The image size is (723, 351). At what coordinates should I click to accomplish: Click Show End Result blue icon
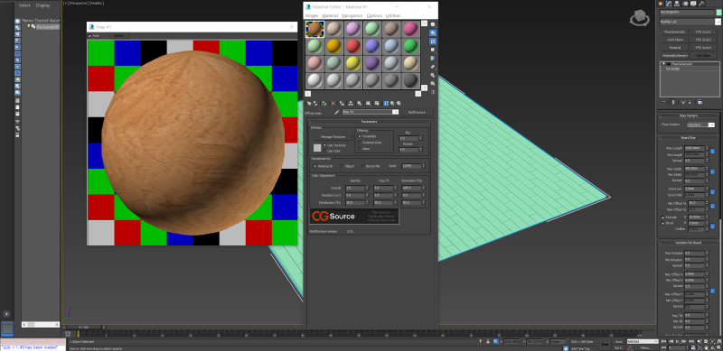coord(386,104)
